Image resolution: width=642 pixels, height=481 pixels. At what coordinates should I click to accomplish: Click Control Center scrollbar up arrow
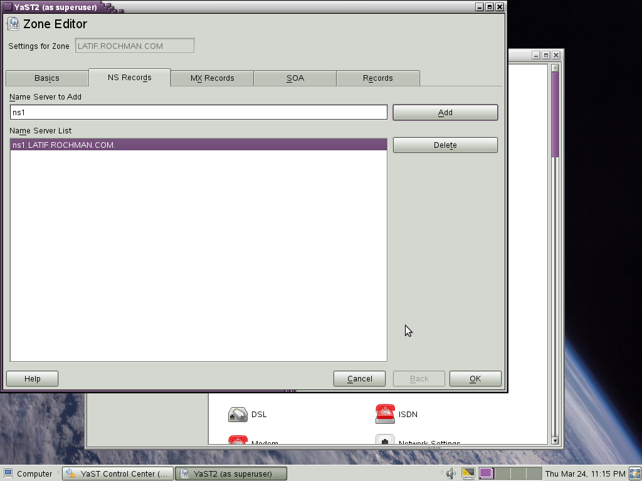pyautogui.click(x=555, y=68)
